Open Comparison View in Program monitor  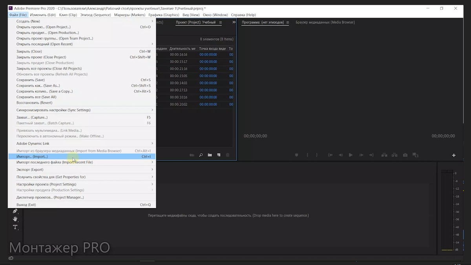click(x=415, y=155)
